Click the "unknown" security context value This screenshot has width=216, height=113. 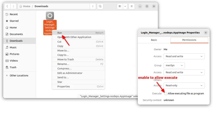coord(169,100)
